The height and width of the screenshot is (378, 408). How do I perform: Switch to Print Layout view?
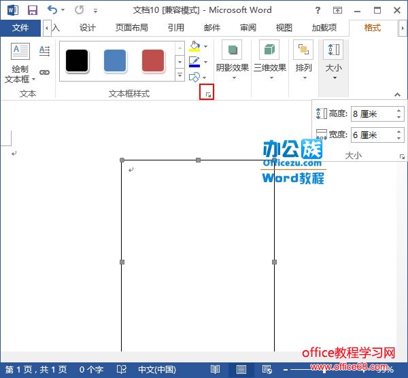[241, 369]
